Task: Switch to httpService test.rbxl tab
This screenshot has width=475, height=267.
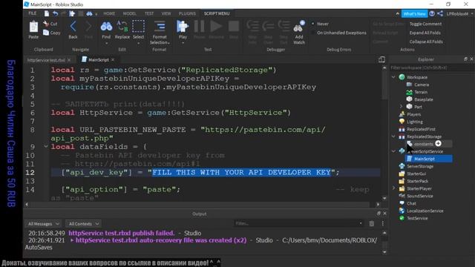Action: click(46, 60)
